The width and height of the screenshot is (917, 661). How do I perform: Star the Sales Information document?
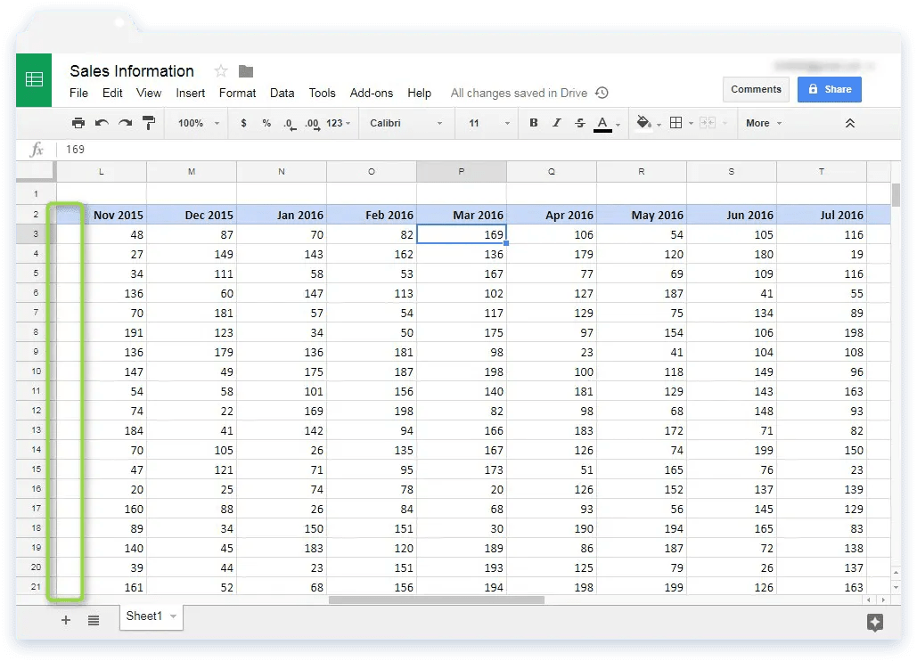coord(220,71)
